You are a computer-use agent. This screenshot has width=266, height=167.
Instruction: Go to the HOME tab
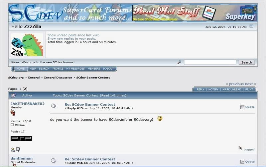(21, 69)
